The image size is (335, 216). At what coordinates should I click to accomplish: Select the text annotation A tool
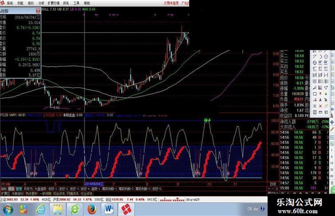point(320,100)
